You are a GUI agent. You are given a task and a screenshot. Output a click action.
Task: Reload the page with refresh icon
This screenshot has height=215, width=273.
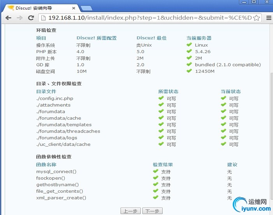point(31,18)
